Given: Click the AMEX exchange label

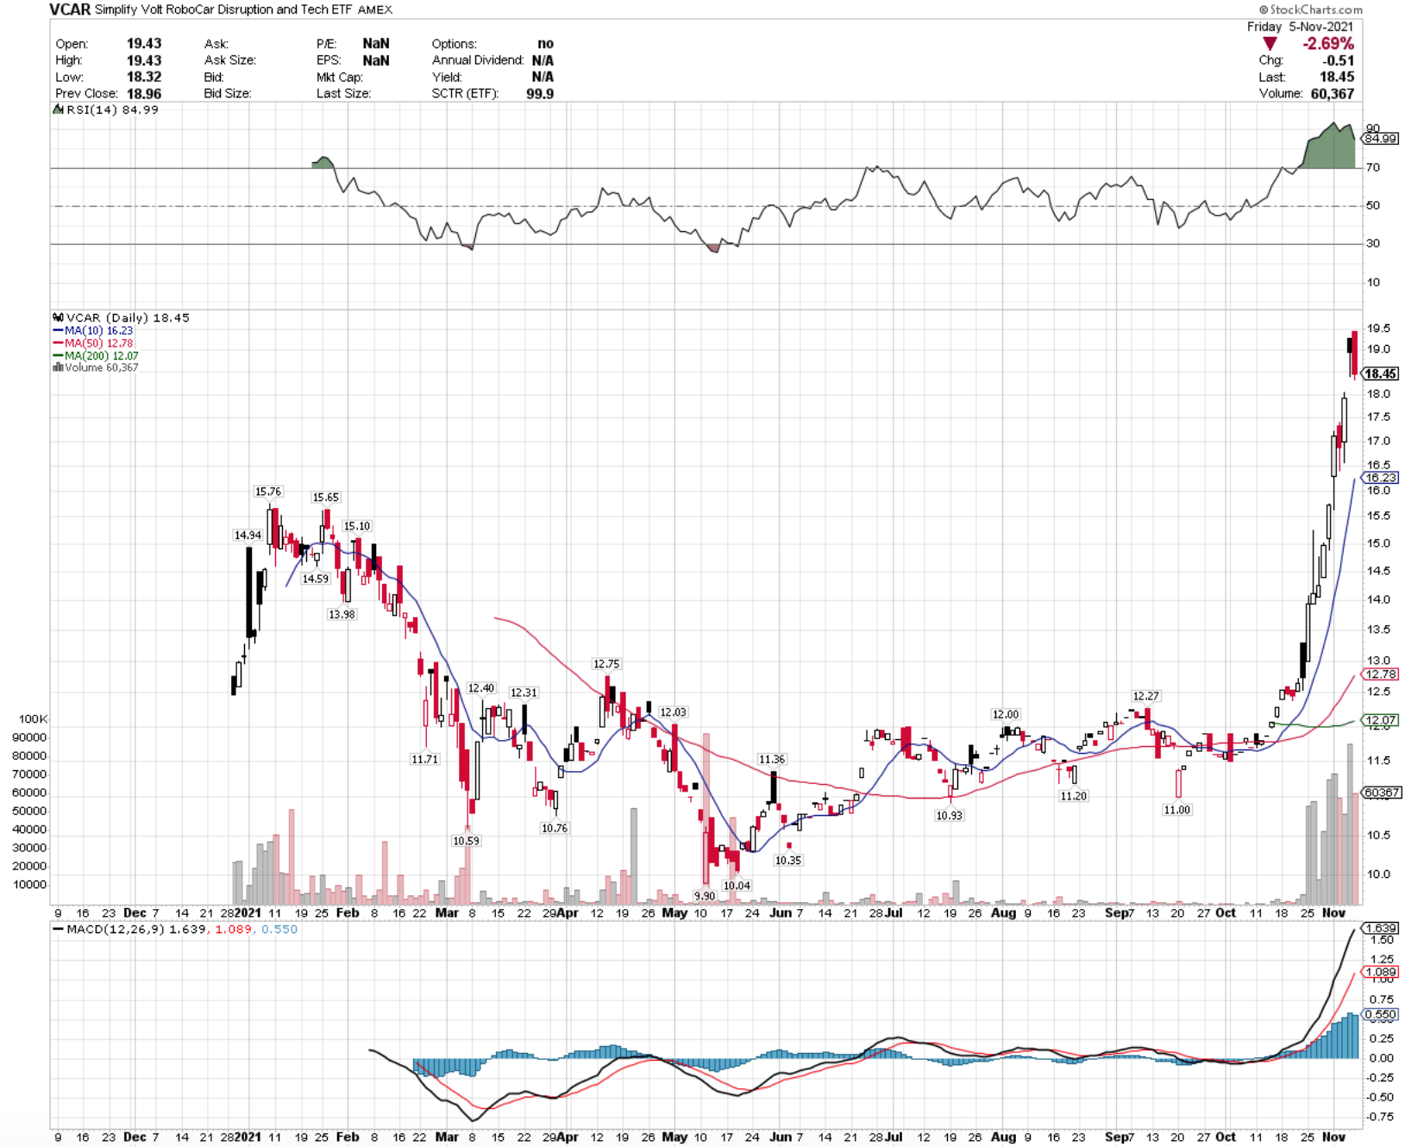Looking at the screenshot, I should 374,9.
